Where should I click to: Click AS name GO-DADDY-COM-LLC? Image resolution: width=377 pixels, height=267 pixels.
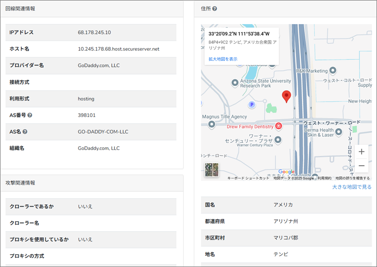[x=103, y=132]
